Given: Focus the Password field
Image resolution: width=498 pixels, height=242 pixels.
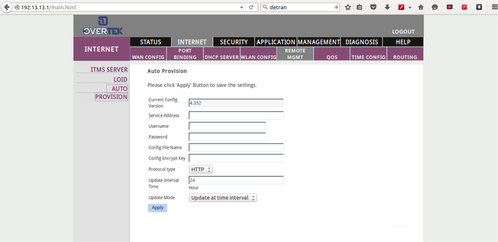Looking at the screenshot, I should click(x=227, y=137).
